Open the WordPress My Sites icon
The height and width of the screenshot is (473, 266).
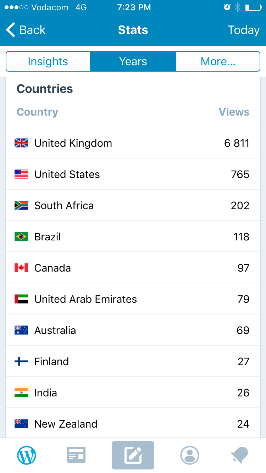tap(27, 455)
